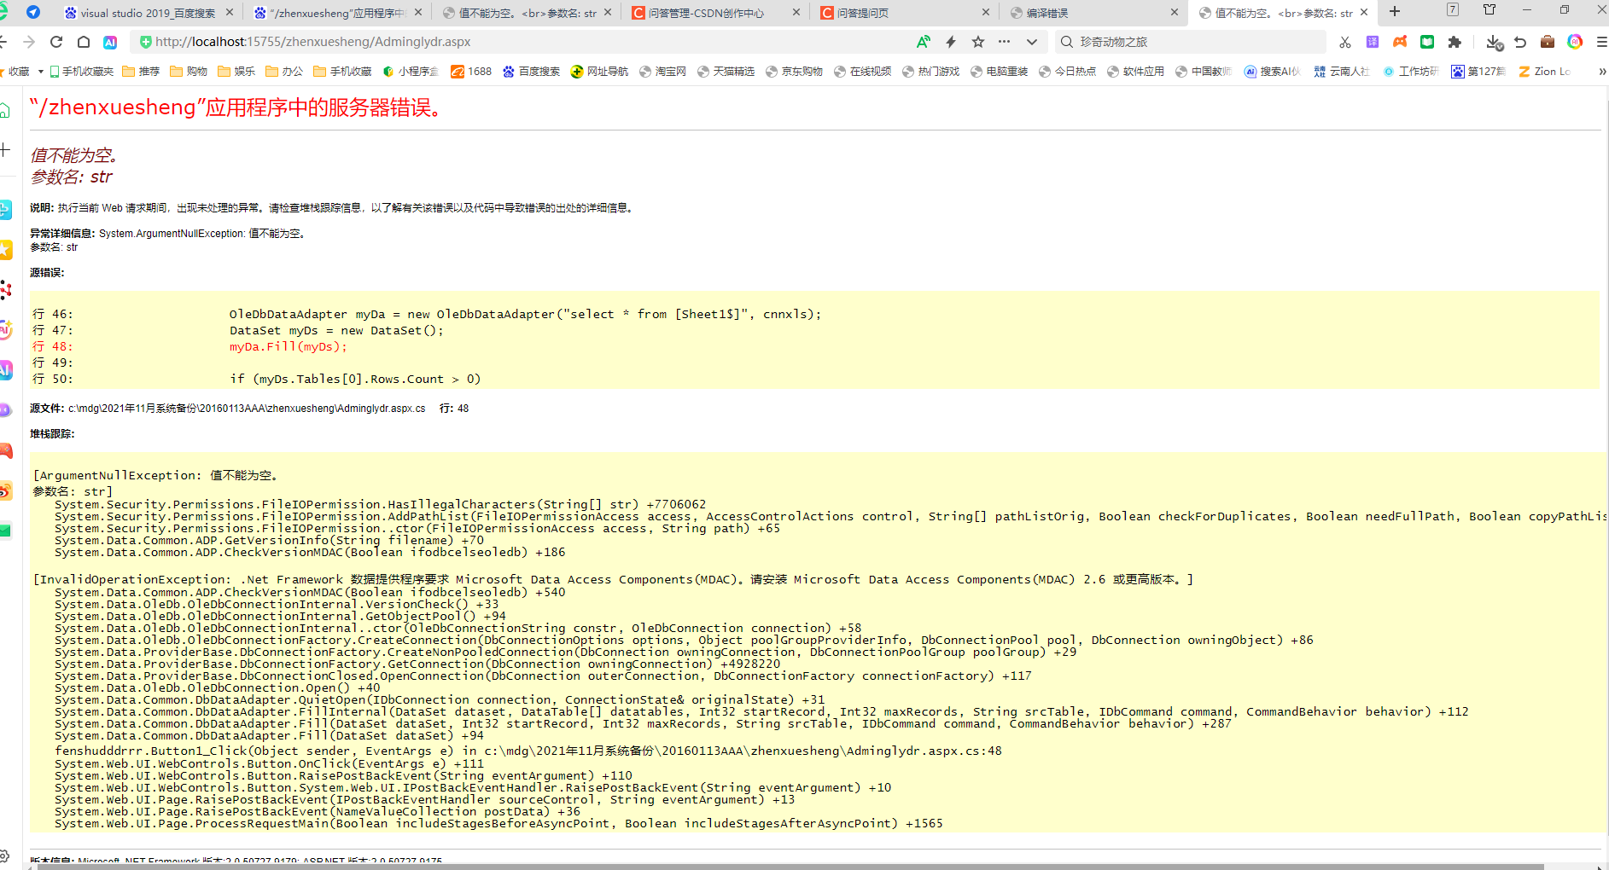Open the sidebar Weibo icon

coord(6,490)
